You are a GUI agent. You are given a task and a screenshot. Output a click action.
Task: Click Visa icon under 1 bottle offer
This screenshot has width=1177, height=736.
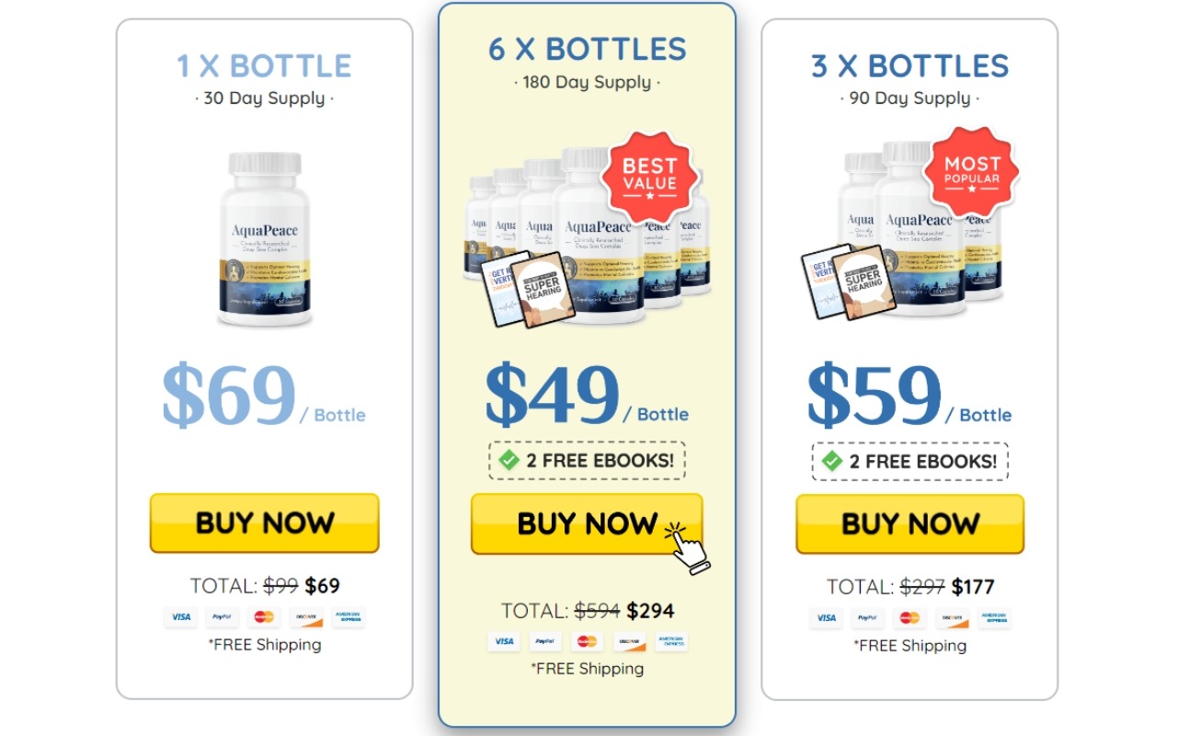[x=181, y=617]
